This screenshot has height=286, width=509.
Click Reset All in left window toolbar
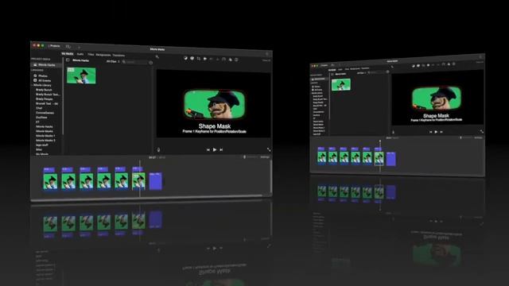pyautogui.click(x=266, y=60)
